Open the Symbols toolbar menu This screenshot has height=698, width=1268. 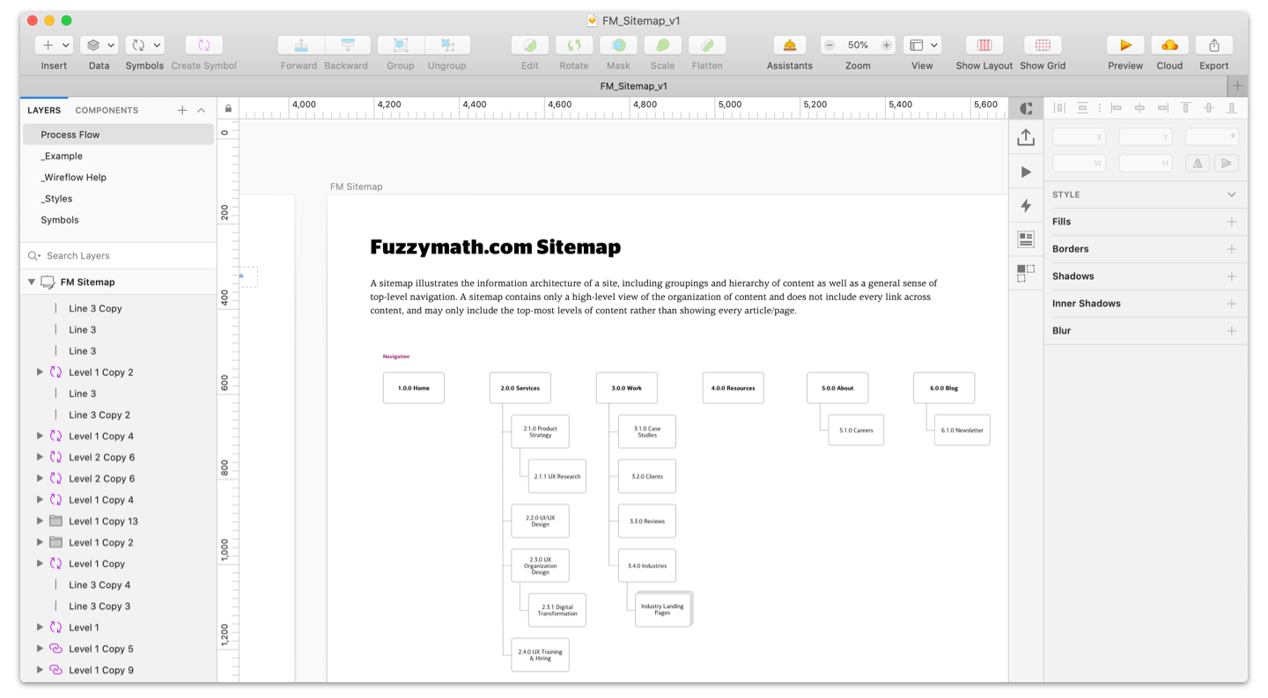(x=144, y=45)
